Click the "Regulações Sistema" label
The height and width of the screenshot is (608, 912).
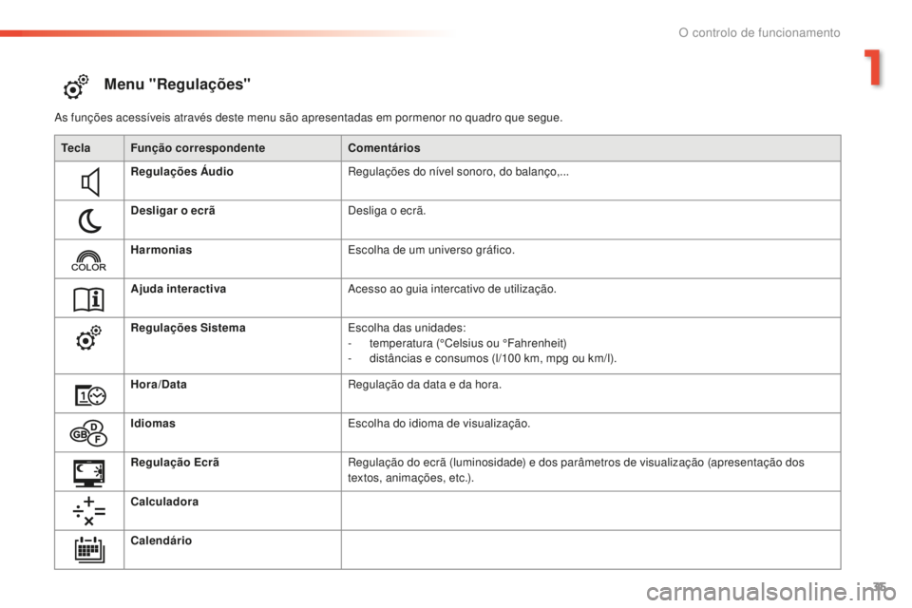coord(188,328)
